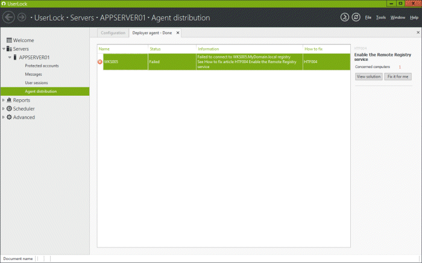Sort by the Status column header
Screen dimensions: 422x263
[x=172, y=49]
